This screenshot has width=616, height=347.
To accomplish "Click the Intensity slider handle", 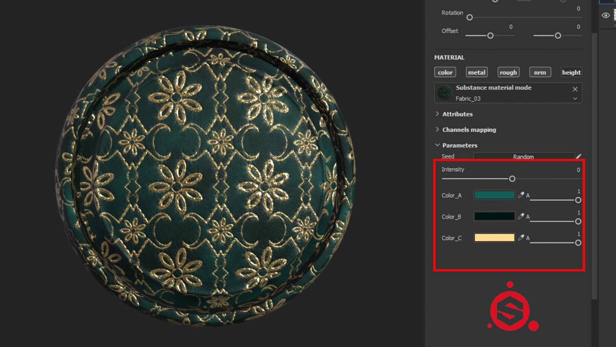I will click(512, 178).
